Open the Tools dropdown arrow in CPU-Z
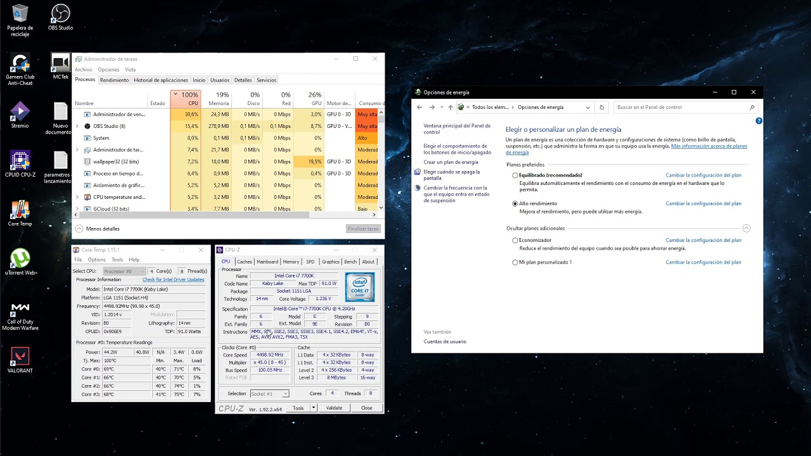This screenshot has width=811, height=456. point(313,408)
